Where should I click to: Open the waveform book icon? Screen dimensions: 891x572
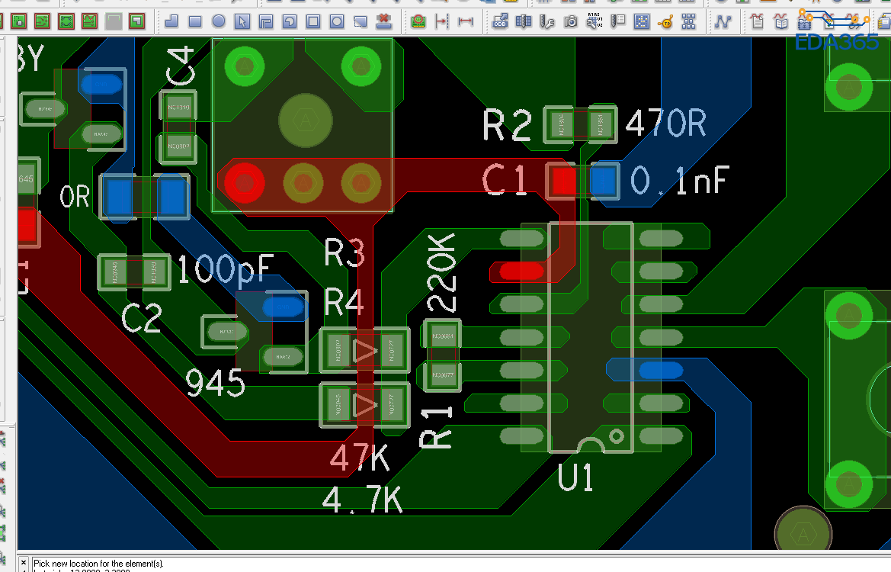coord(781,21)
